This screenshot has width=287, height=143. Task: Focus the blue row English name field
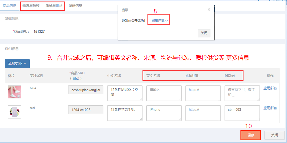point(164,93)
